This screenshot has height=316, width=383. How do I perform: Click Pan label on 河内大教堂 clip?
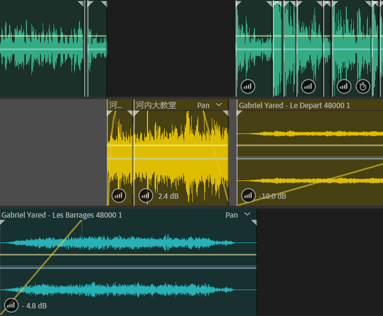pyautogui.click(x=203, y=105)
